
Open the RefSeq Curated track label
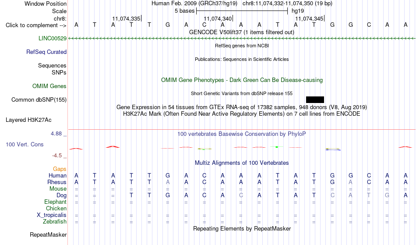[x=46, y=52]
